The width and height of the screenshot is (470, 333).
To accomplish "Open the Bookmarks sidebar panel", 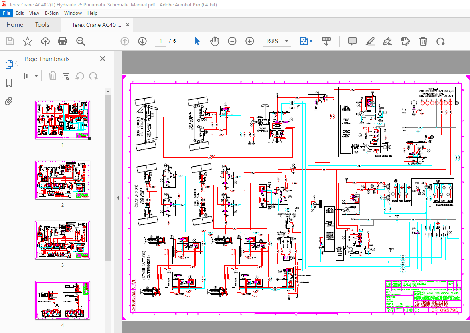I will pos(9,83).
